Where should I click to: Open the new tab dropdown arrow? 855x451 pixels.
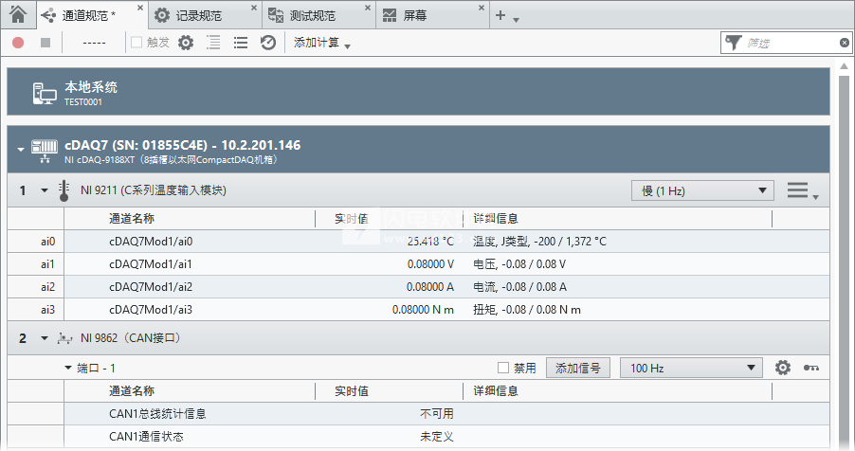point(516,20)
